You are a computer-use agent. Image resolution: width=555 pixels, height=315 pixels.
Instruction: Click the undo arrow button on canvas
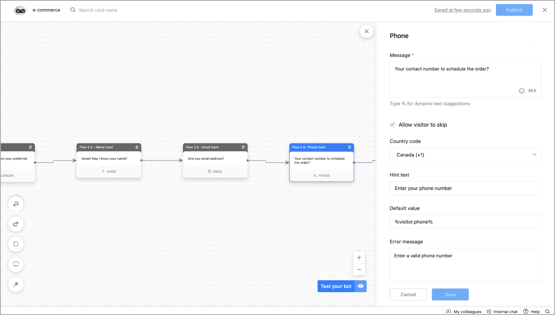click(x=16, y=204)
